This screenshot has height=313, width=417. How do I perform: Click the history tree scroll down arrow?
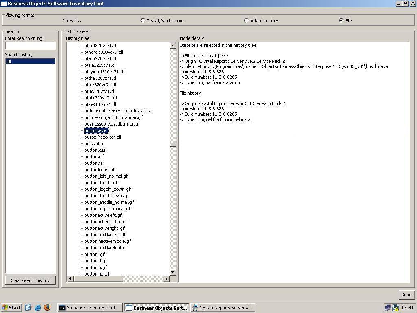click(173, 272)
